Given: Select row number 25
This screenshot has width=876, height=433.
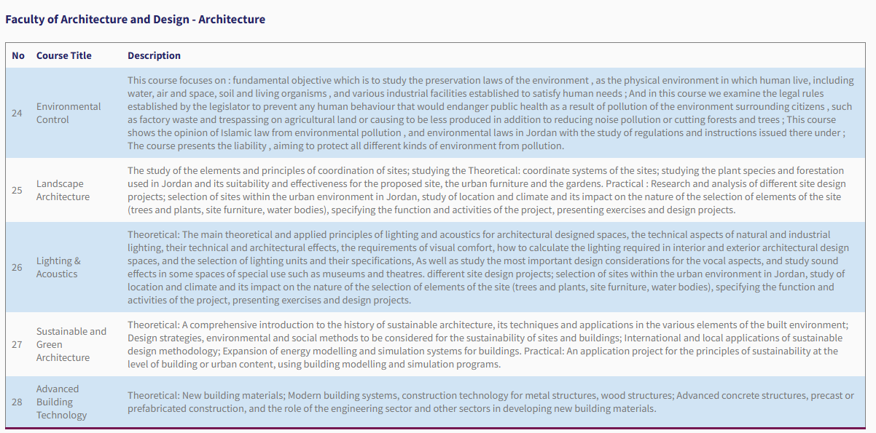Looking at the screenshot, I should click(17, 190).
